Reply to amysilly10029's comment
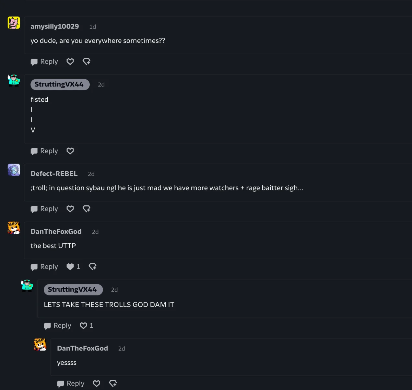The width and height of the screenshot is (412, 390). (x=44, y=62)
